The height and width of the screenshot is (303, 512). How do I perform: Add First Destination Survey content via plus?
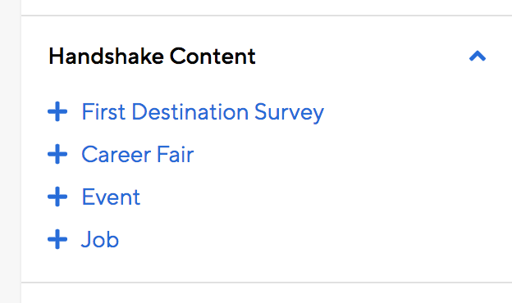[x=57, y=111]
